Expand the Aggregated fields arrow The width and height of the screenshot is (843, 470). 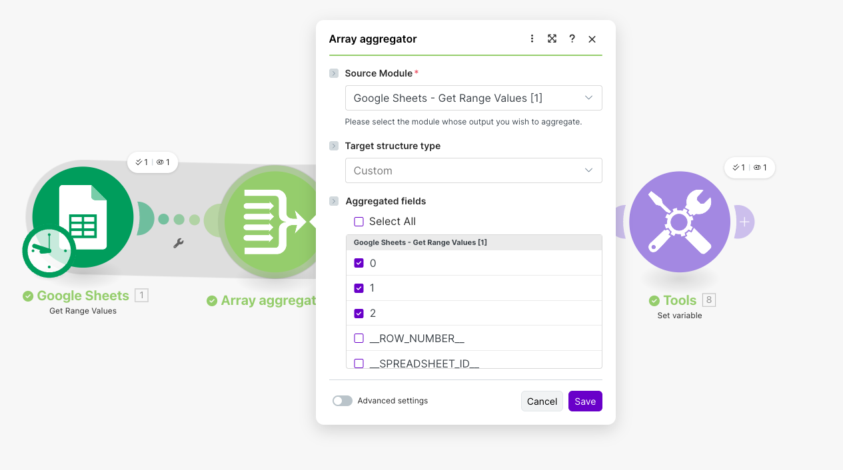click(334, 201)
